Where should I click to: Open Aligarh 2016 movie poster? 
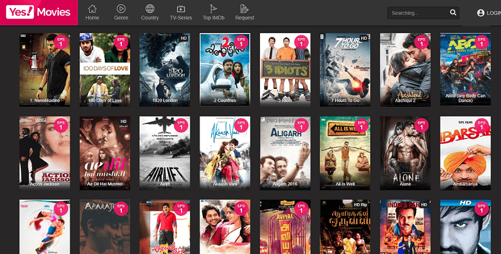pyautogui.click(x=285, y=153)
